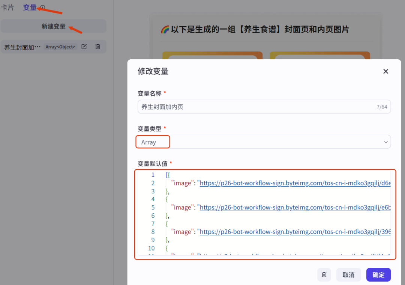This screenshot has width=405, height=285.
Task: Open the image URL on line 5
Action: pyautogui.click(x=295, y=207)
